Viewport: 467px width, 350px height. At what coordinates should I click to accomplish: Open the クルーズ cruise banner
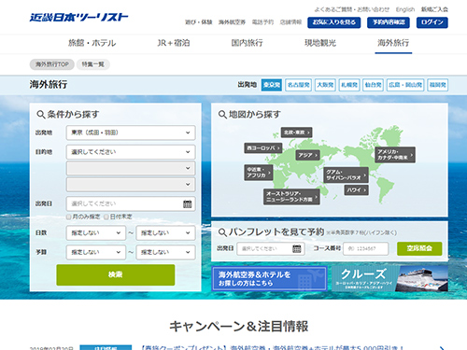389,278
